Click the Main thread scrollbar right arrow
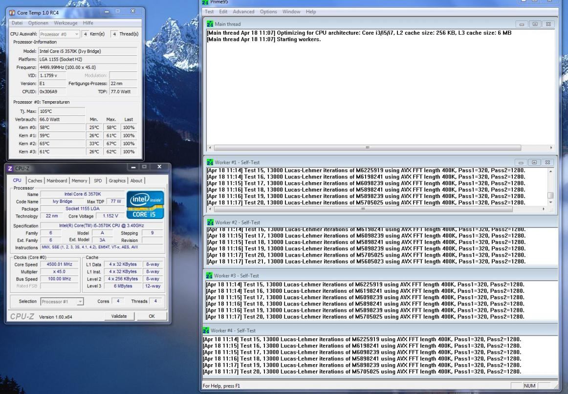The height and width of the screenshot is (394, 568). [x=551, y=148]
